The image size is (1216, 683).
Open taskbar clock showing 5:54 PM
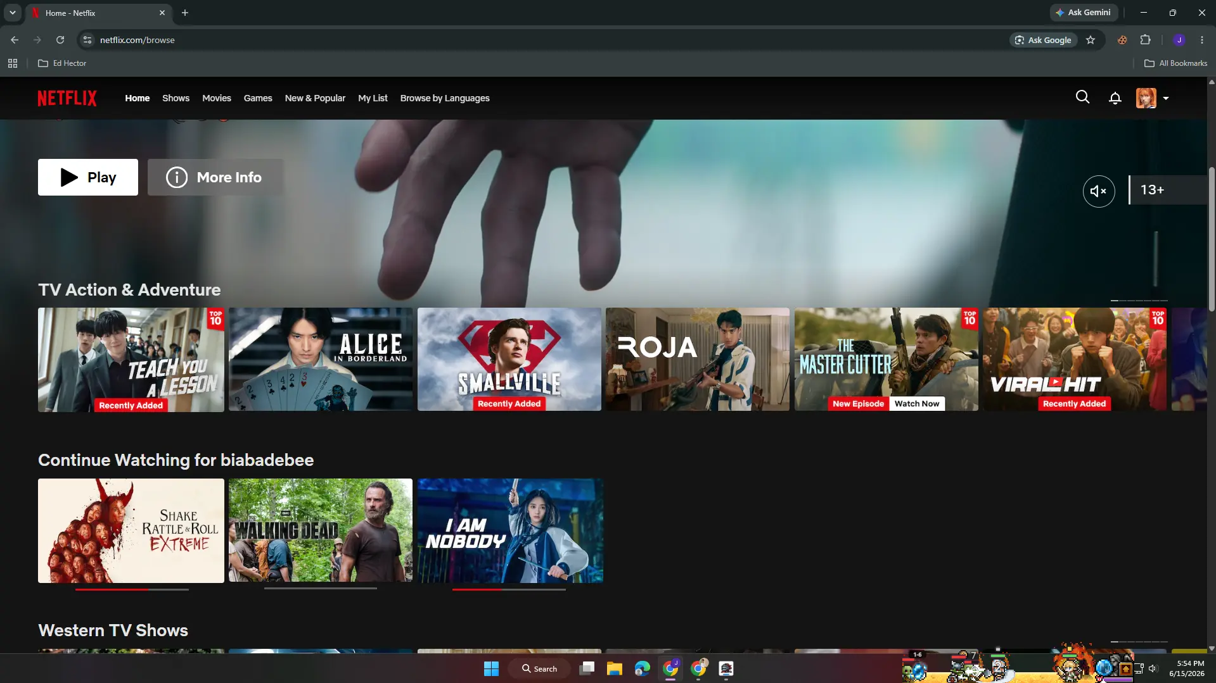click(1186, 668)
